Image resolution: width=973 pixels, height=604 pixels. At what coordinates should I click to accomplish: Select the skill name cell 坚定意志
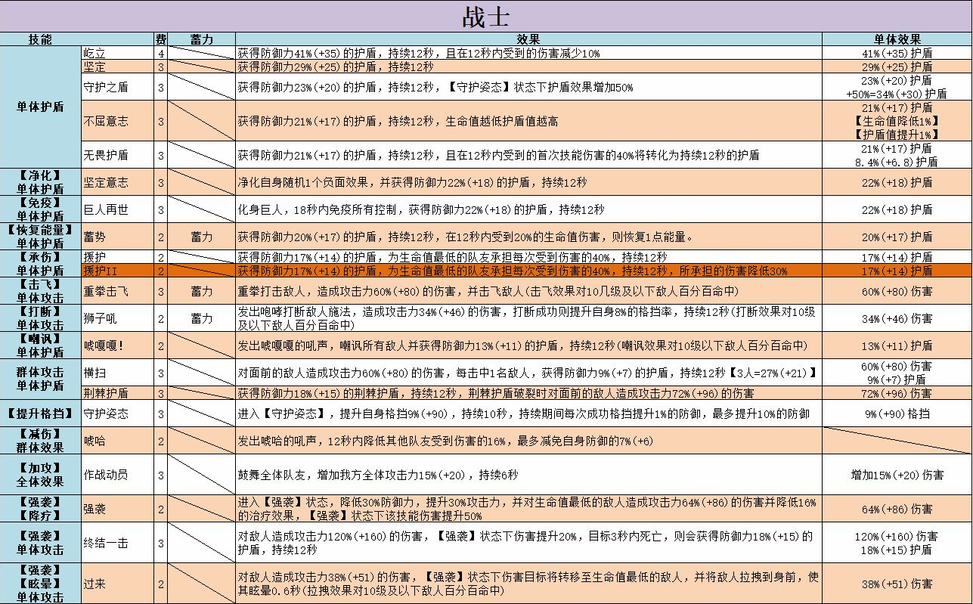117,182
